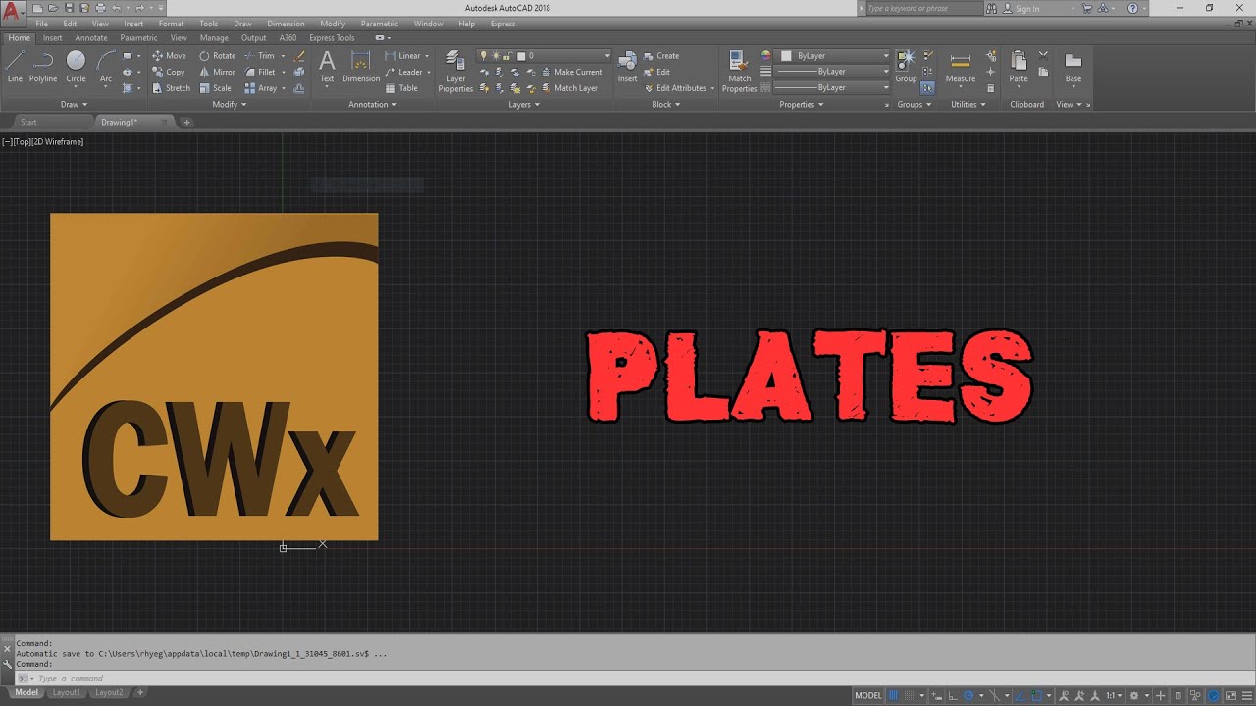The height and width of the screenshot is (706, 1256).
Task: Activate the Array command
Action: (x=261, y=88)
